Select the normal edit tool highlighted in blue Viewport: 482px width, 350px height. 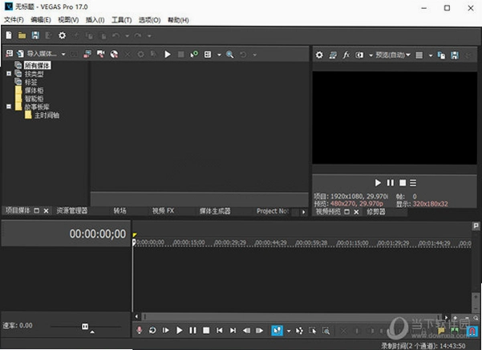coord(277,330)
